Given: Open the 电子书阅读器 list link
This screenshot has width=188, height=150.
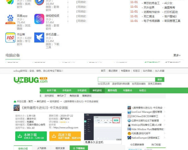Looking at the screenshot, I should pos(152,21).
